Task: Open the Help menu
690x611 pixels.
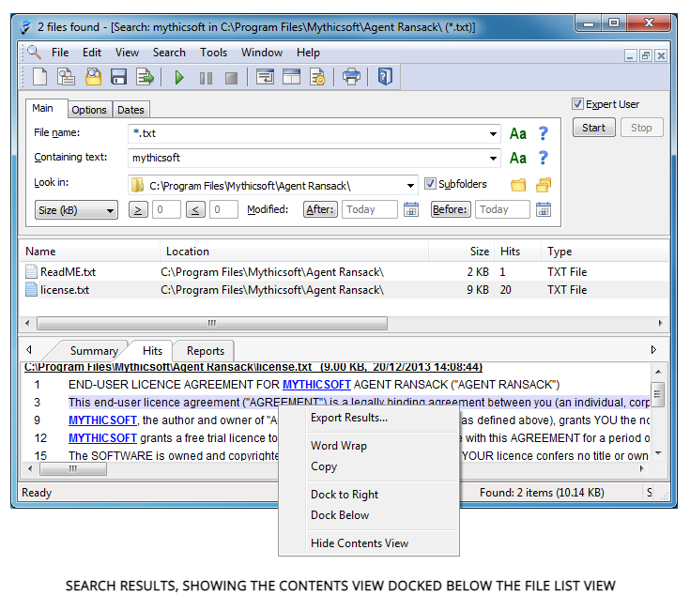Action: [x=308, y=53]
